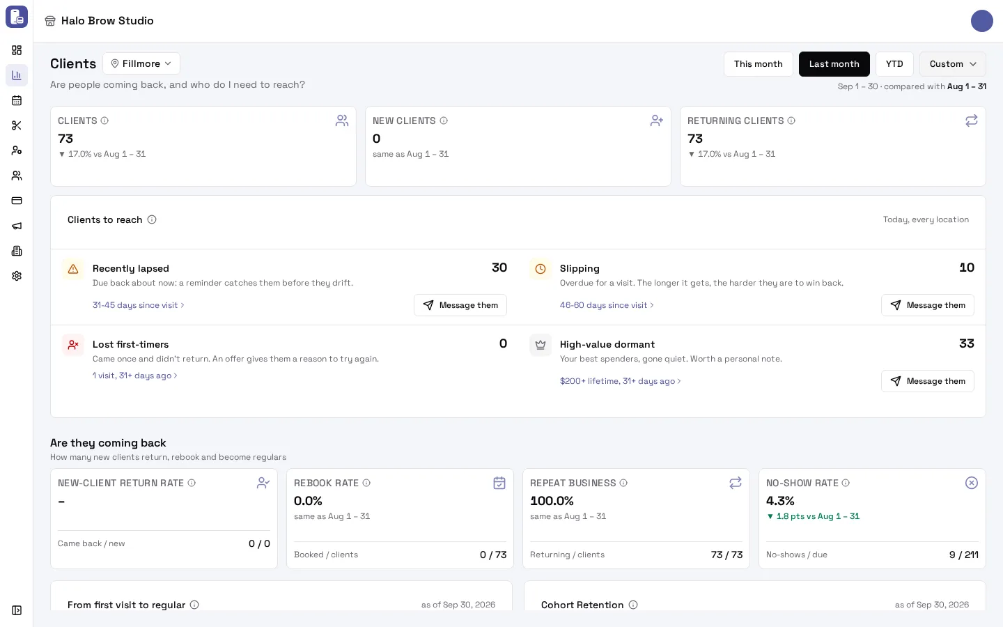This screenshot has height=627, width=1003.
Task: Open the single-person staff icon in sidebar
Action: click(x=17, y=150)
